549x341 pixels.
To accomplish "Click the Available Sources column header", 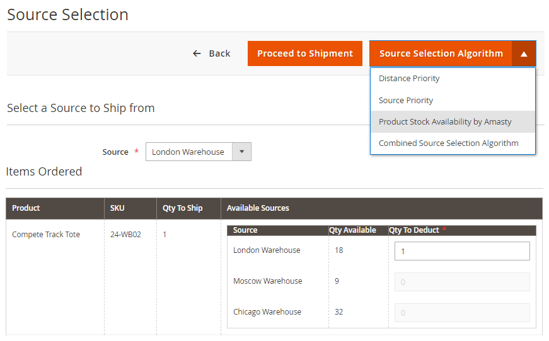I will click(x=258, y=208).
